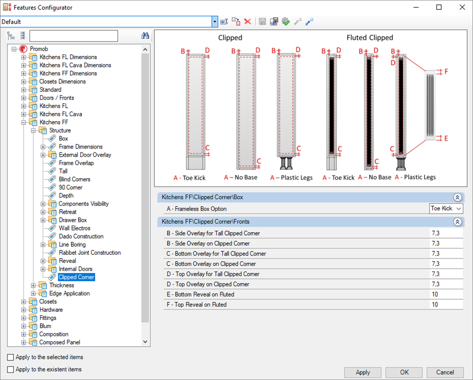The height and width of the screenshot is (380, 473).
Task: Click the expand all tree nodes icon
Action: 11,36
